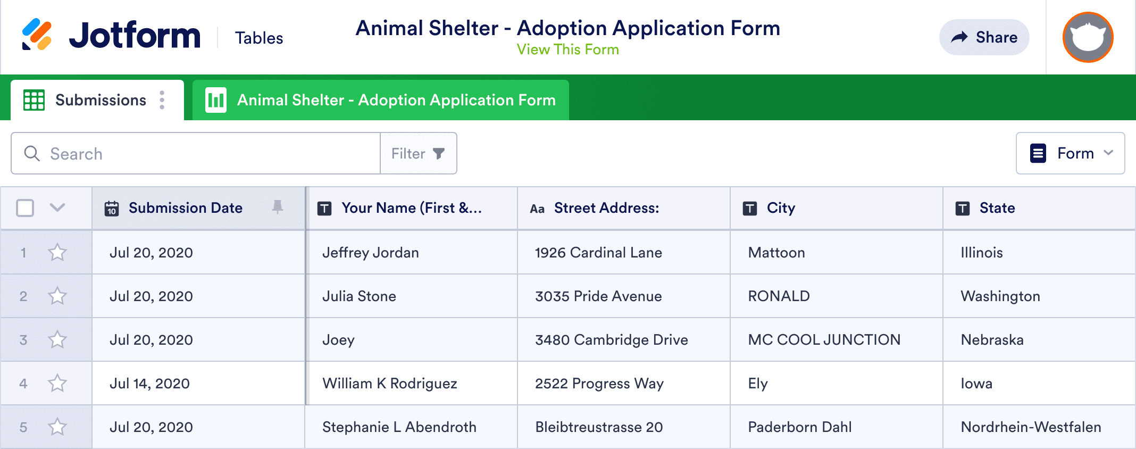Click the T text icon in City header
The height and width of the screenshot is (449, 1136).
tap(750, 208)
